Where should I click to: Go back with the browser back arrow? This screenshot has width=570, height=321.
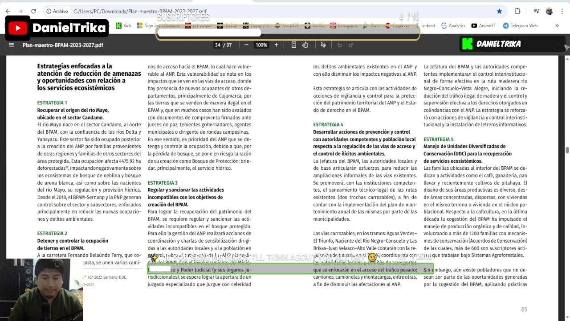click(8, 11)
